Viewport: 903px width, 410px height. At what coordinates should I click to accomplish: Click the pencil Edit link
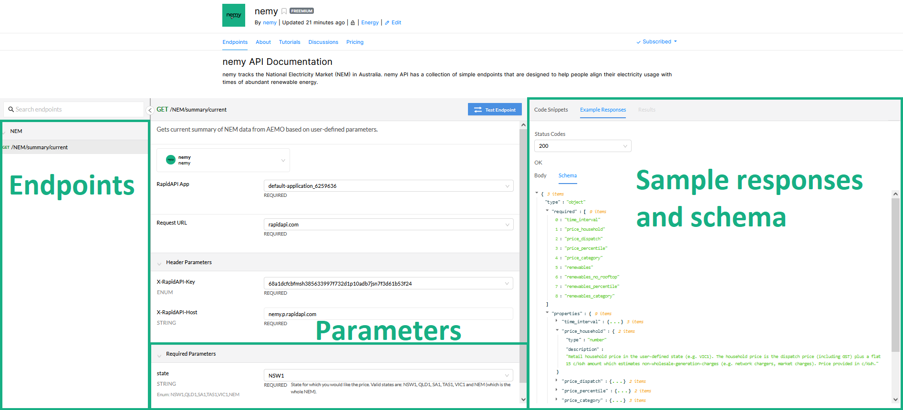393,22
